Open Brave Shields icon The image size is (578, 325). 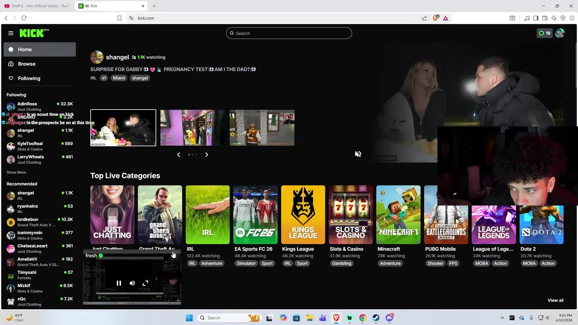[435, 18]
